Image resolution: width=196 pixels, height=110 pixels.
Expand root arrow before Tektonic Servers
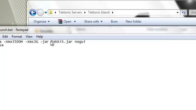click(x=55, y=13)
